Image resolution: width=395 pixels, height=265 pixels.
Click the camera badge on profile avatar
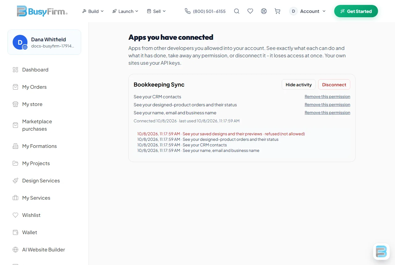point(25,47)
